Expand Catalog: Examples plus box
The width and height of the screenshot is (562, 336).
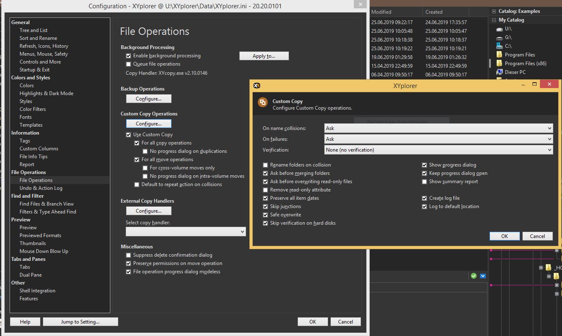494,11
